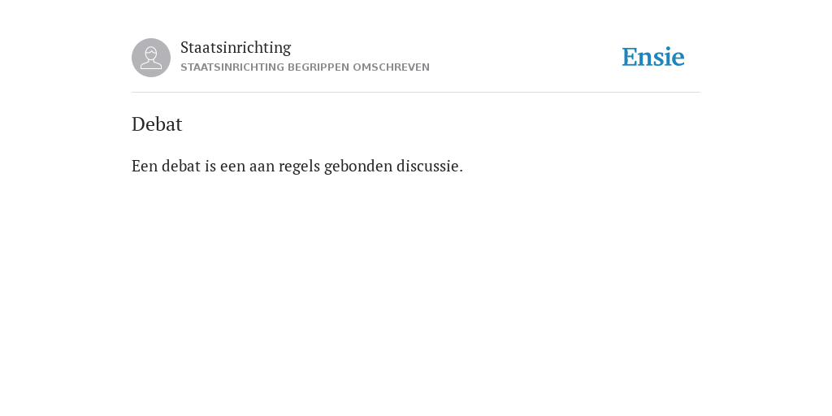Image resolution: width=832 pixels, height=416 pixels.
Task: Click the horizontal divider below the header
Action: 416,93
